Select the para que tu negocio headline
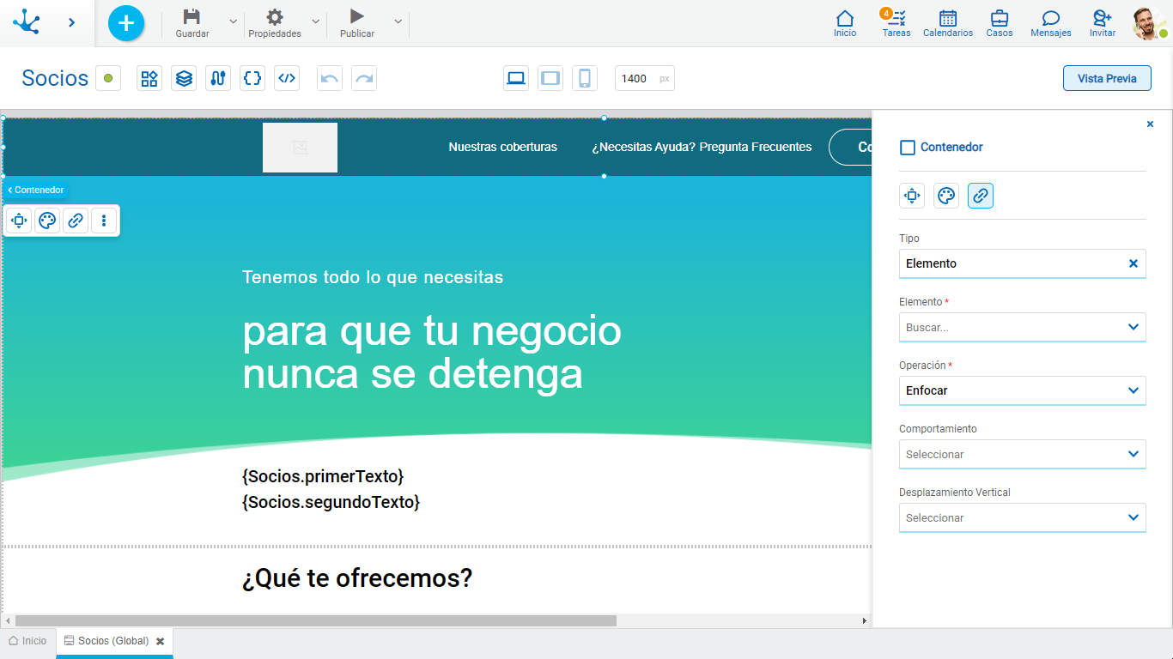 click(432, 353)
